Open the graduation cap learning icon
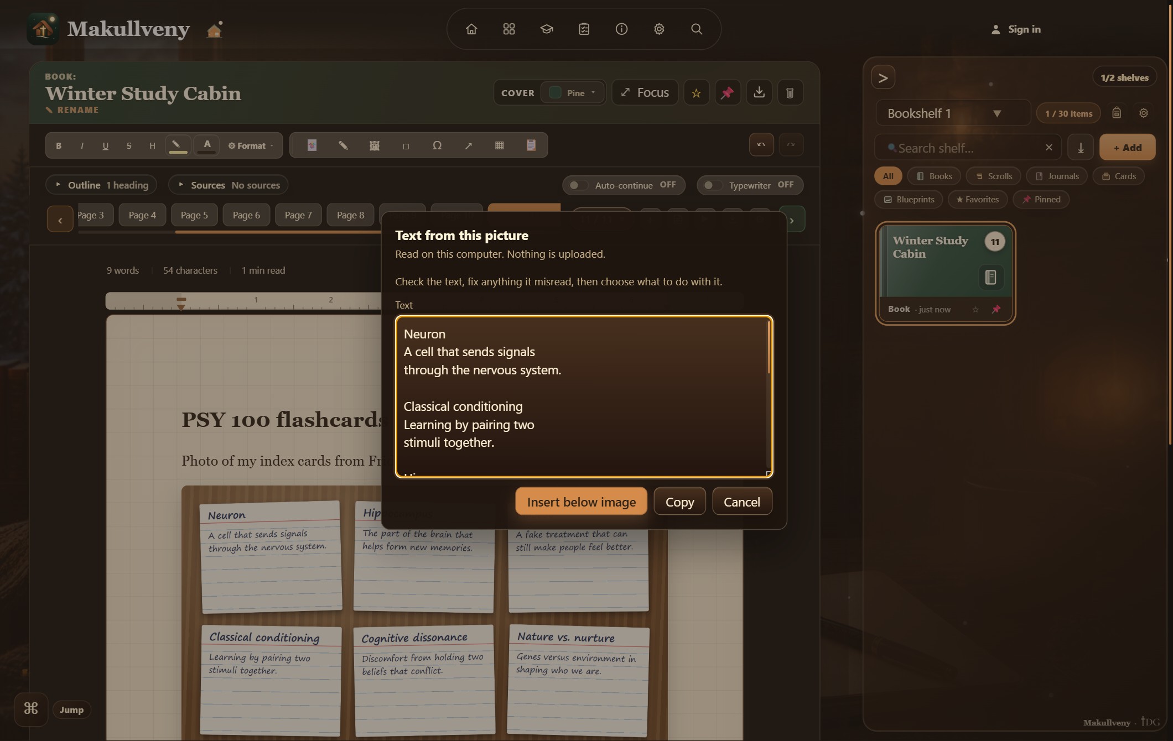 [x=547, y=29]
